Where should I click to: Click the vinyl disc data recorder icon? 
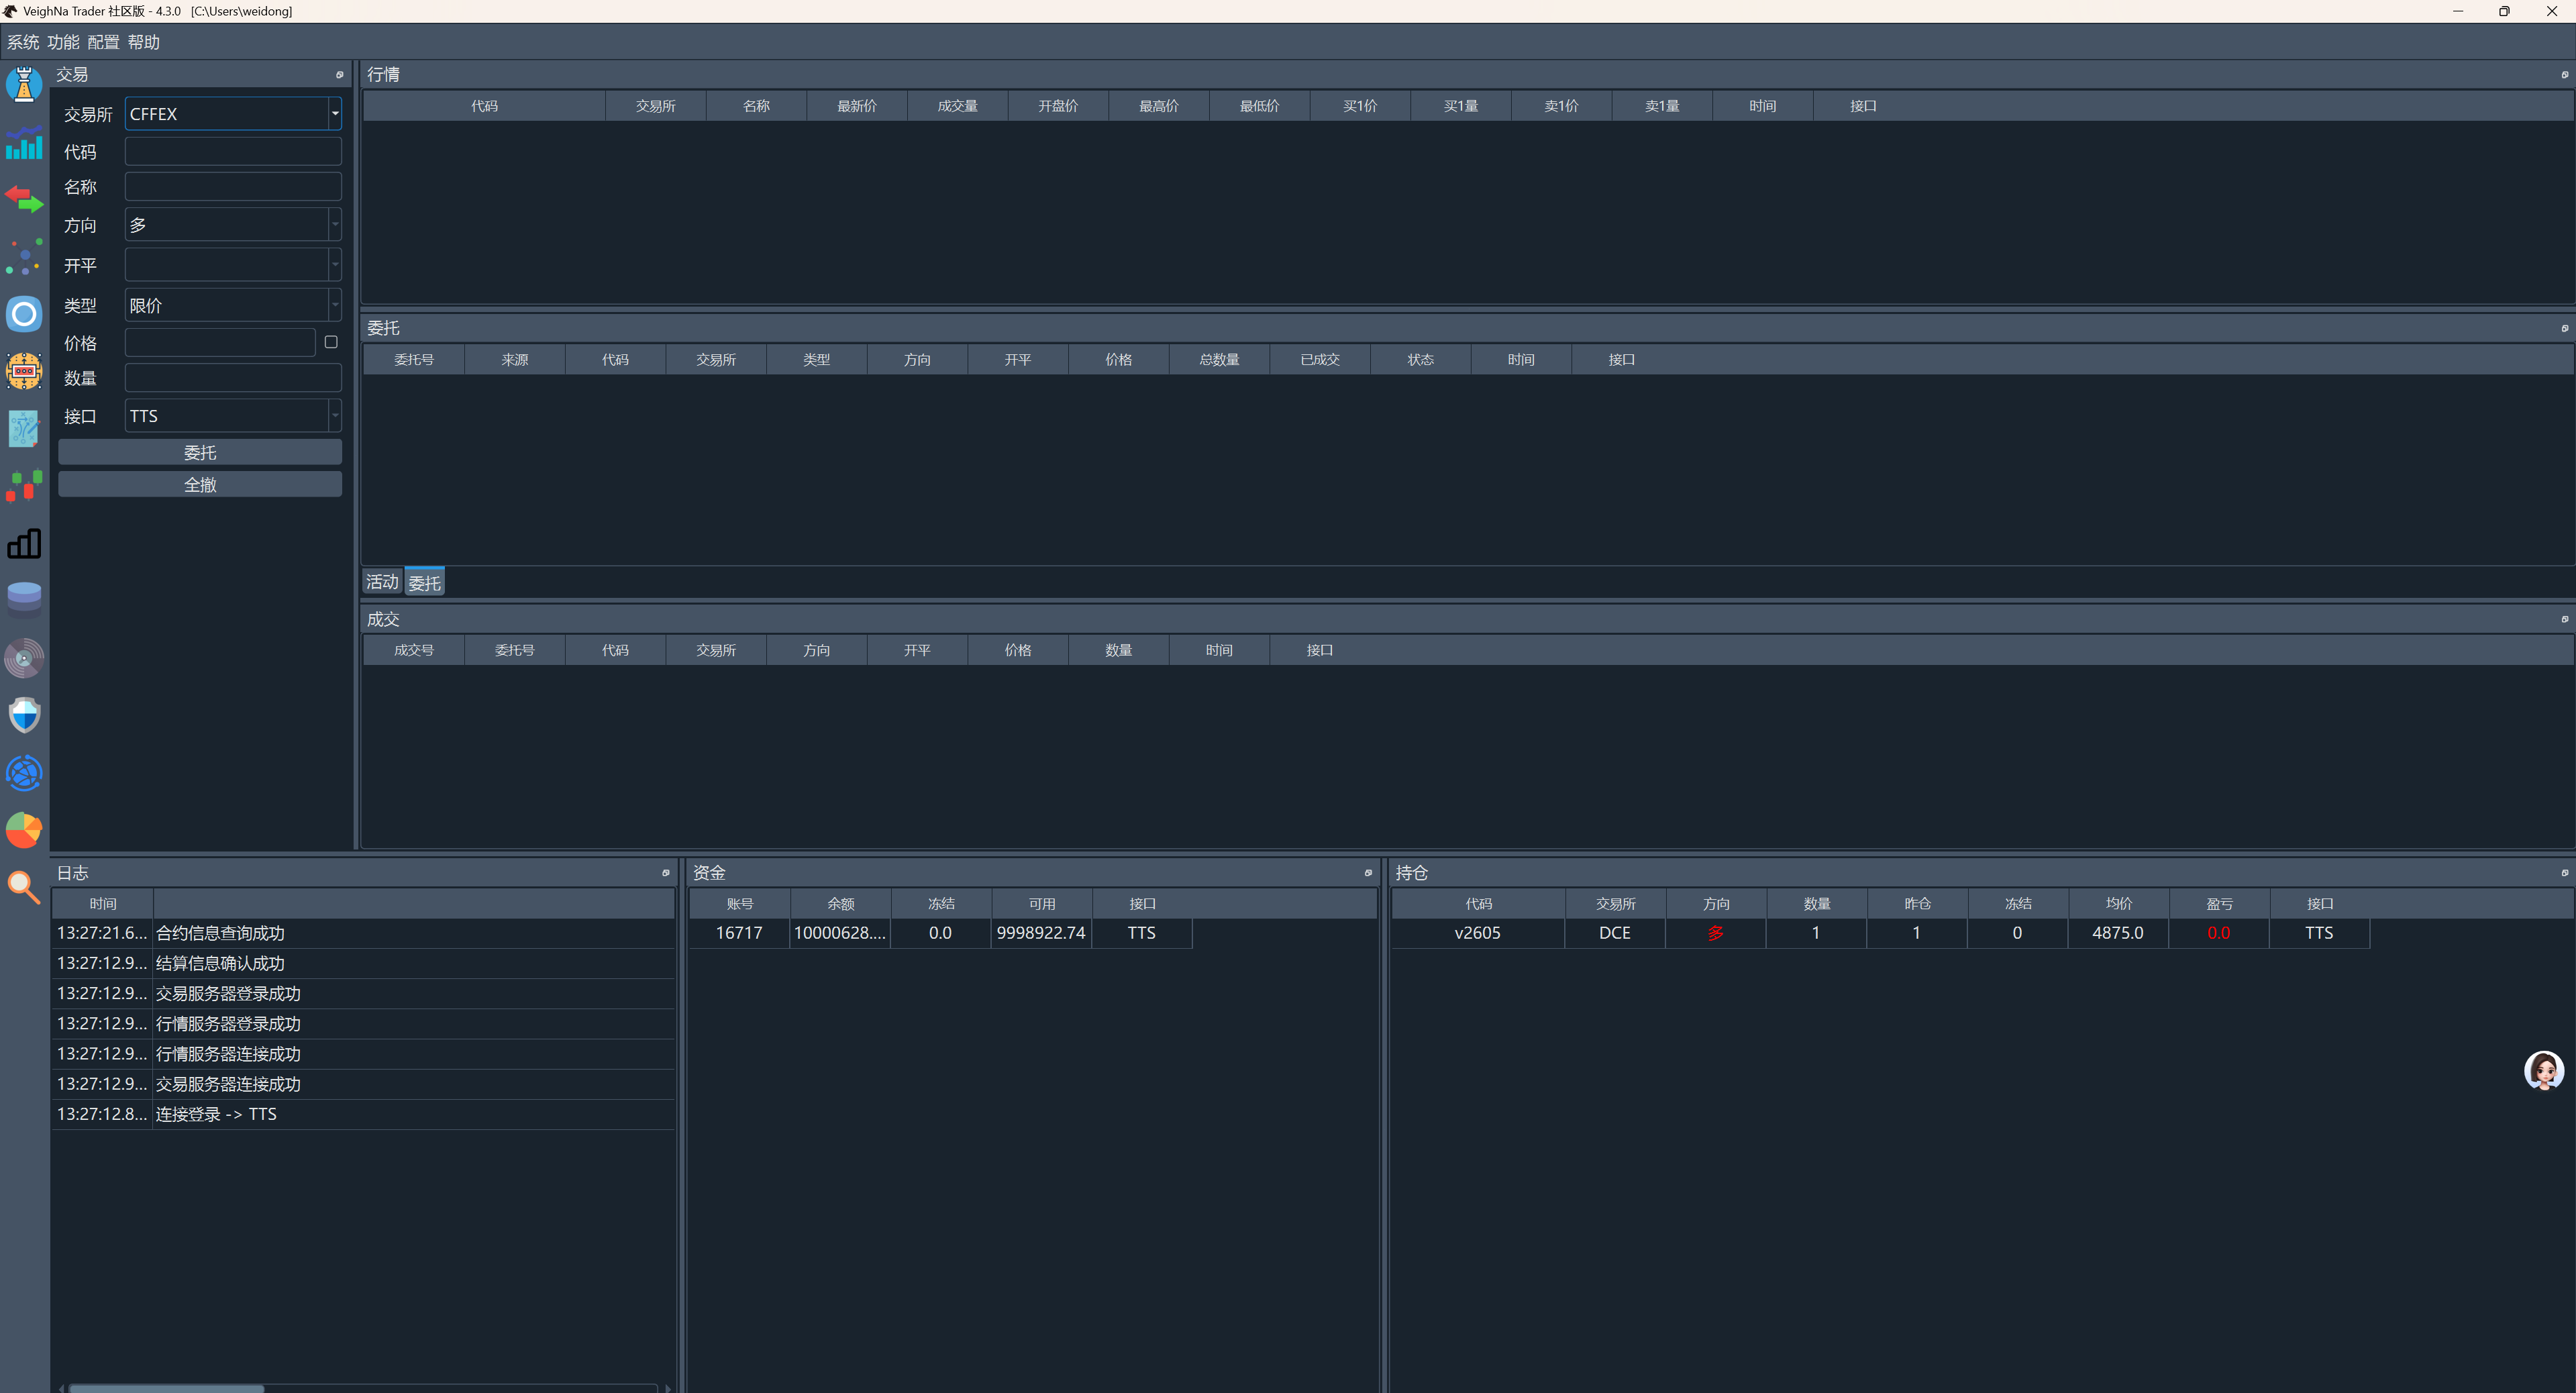24,658
